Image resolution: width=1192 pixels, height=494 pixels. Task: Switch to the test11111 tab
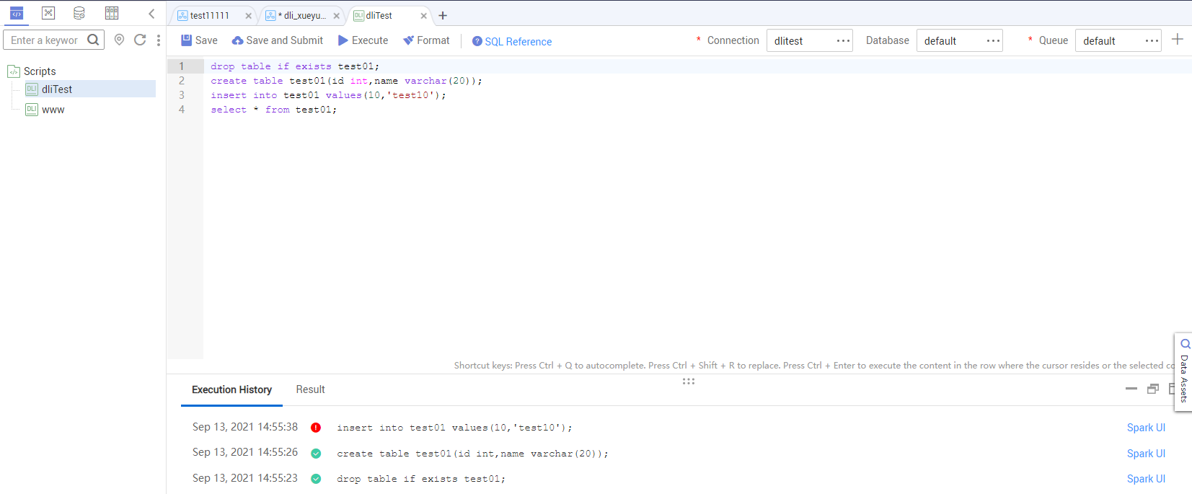209,16
